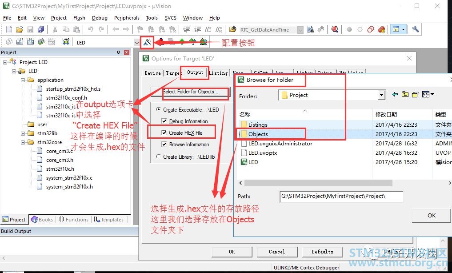The image size is (452, 273).
Task: Click the New file toolbar icon
Action: pyautogui.click(x=9, y=29)
